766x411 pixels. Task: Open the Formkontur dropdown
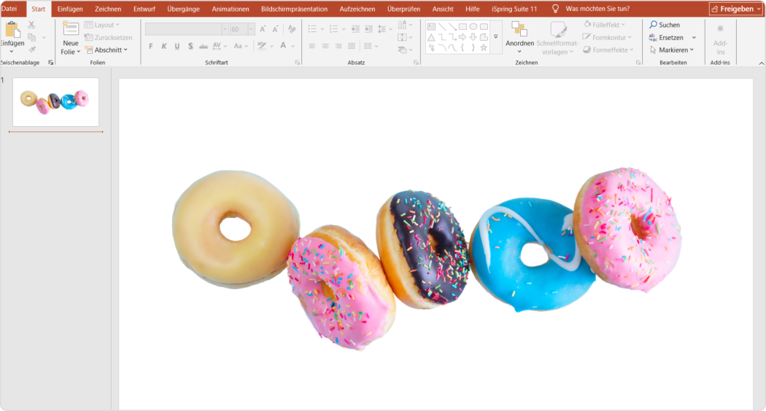point(607,37)
